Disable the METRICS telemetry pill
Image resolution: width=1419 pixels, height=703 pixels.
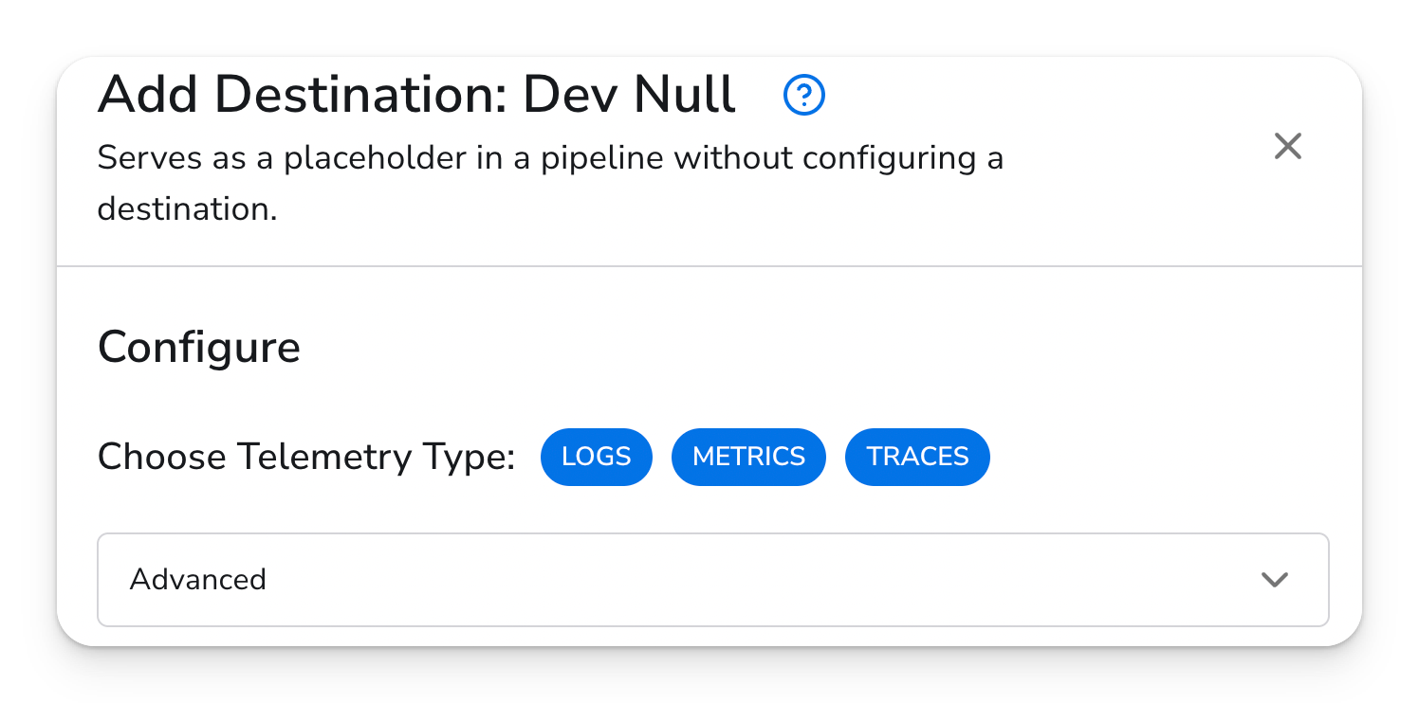[748, 457]
